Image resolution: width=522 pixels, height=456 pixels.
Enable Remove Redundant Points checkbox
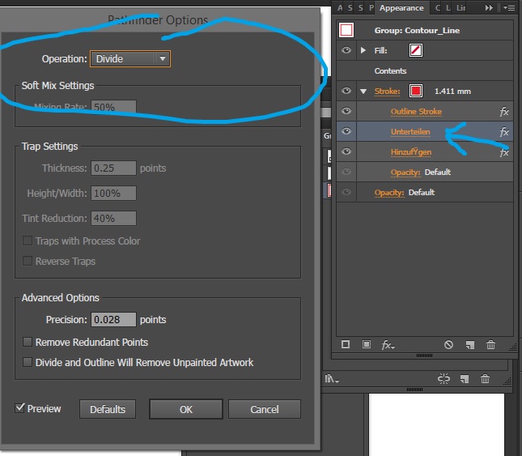(x=28, y=342)
